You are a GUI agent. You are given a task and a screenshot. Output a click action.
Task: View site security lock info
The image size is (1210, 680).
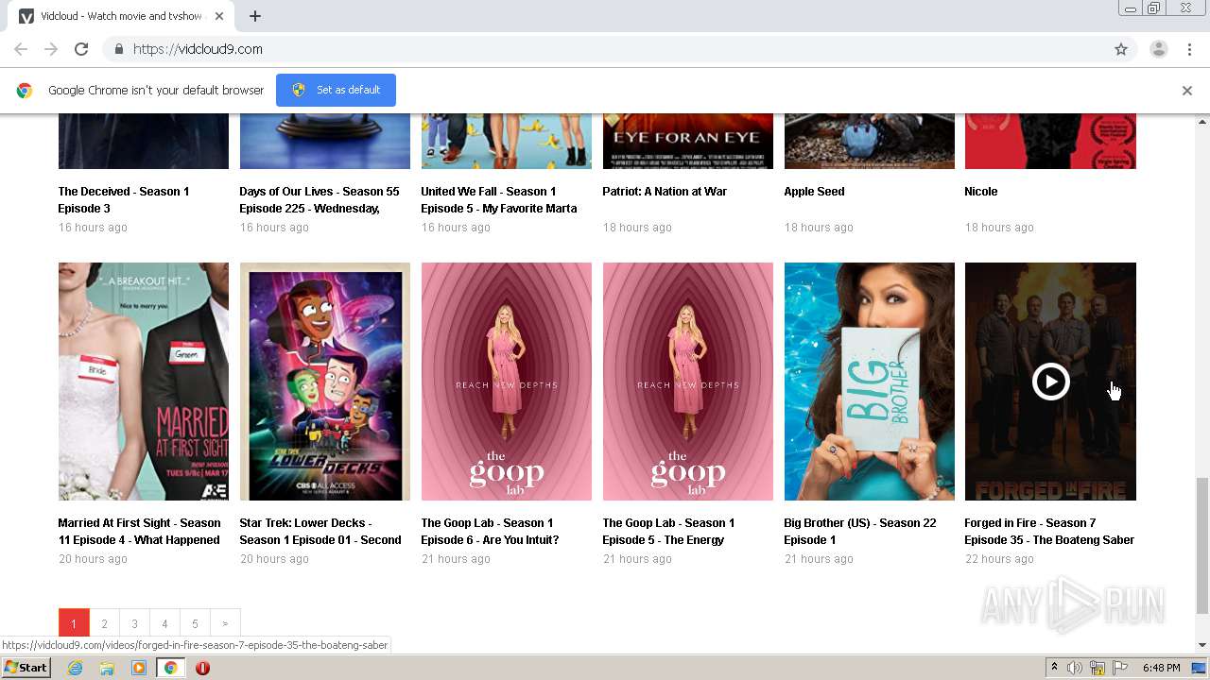point(118,49)
